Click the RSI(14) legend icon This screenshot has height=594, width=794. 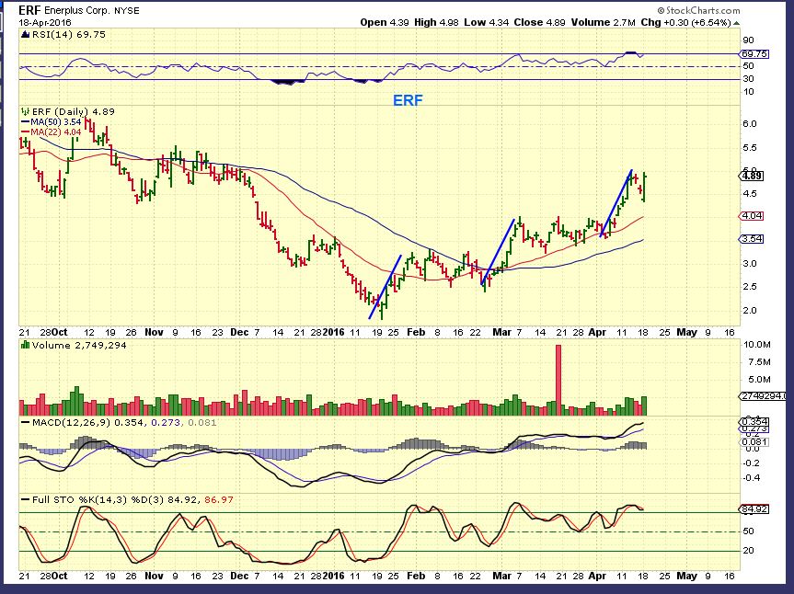point(26,34)
